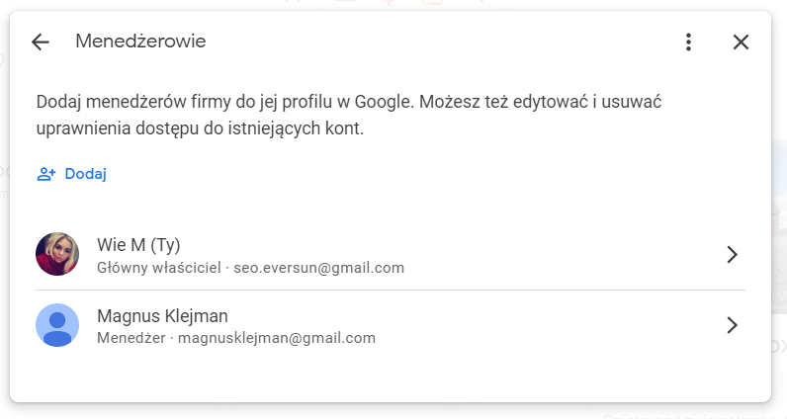Click the Dodaj link text
The width and height of the screenshot is (787, 419).
[x=86, y=174]
